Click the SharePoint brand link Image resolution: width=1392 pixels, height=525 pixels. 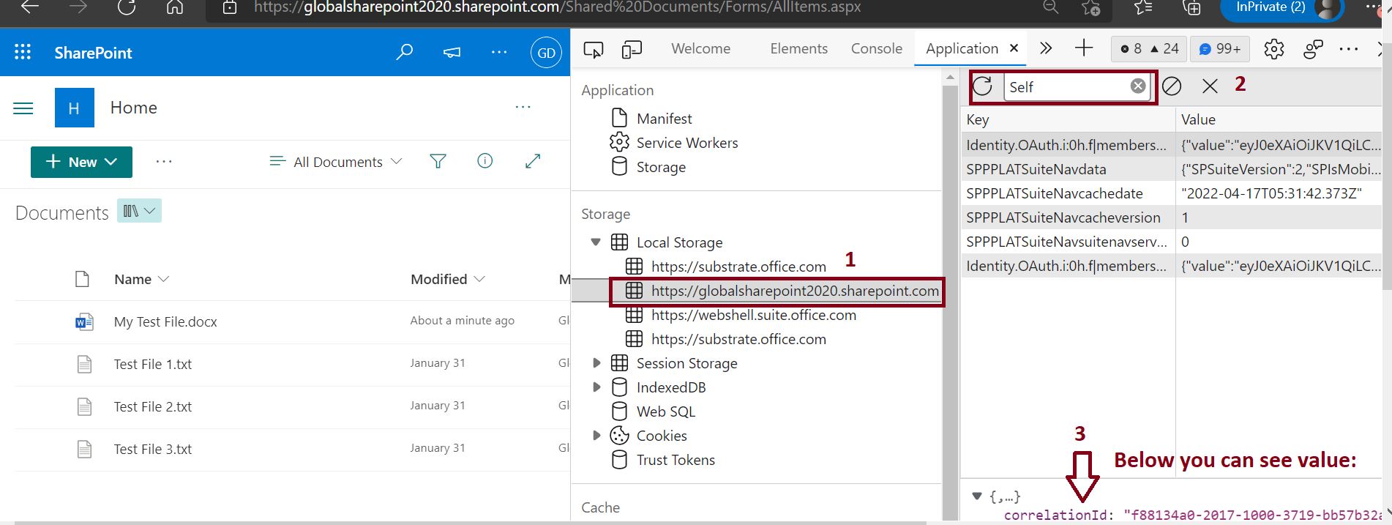(93, 53)
